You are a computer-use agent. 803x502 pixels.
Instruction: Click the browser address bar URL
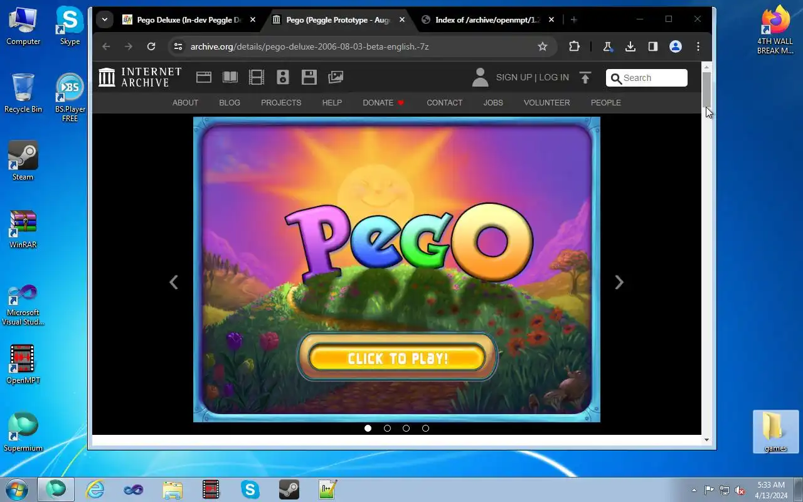(x=310, y=46)
